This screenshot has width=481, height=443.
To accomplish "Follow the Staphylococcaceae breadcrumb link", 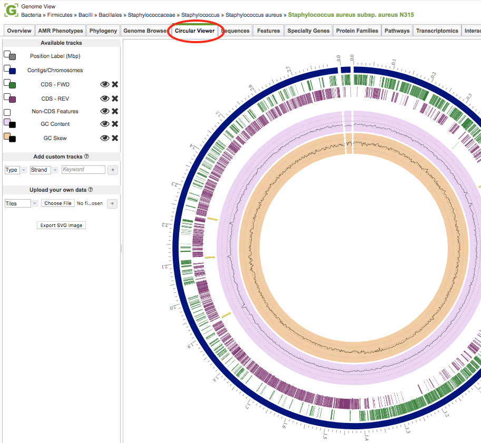I will (x=151, y=15).
